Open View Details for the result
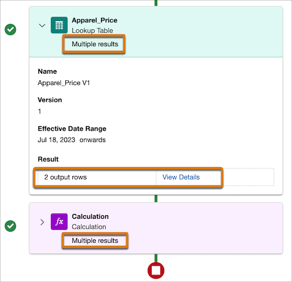 coord(181,177)
